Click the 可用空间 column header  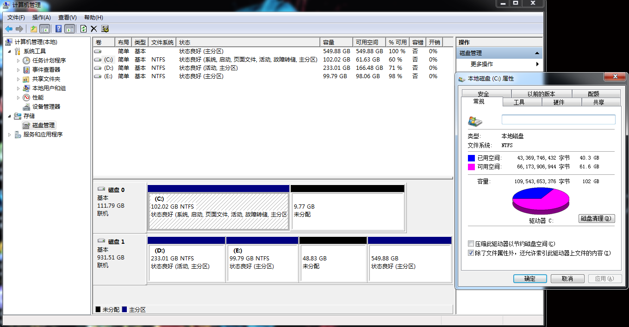(370, 42)
